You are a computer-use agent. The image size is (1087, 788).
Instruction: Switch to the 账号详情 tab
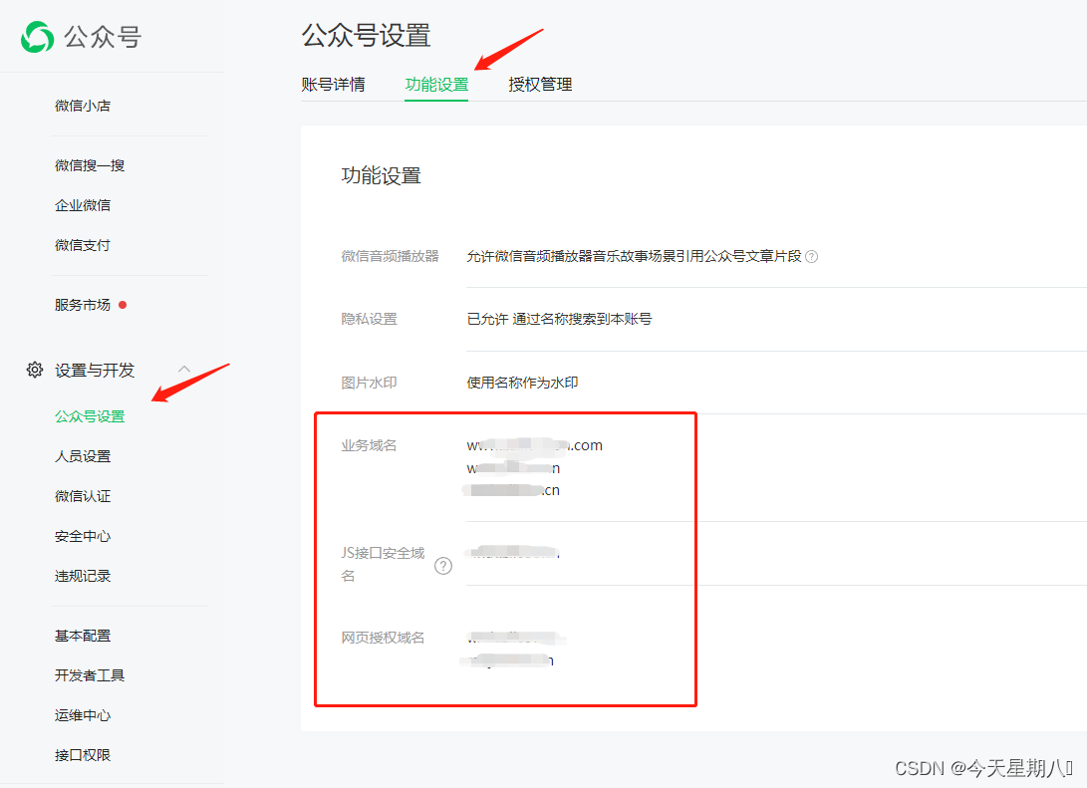point(333,85)
